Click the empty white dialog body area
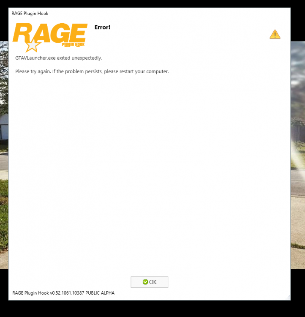305x317 pixels. pyautogui.click(x=150, y=172)
